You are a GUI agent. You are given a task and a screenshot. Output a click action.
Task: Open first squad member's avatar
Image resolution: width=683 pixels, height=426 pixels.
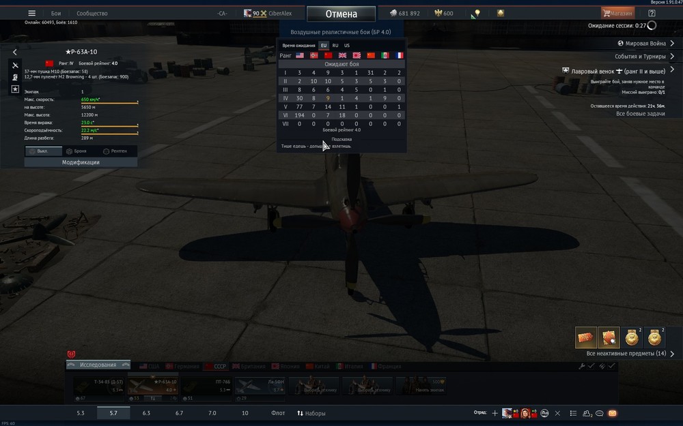pyautogui.click(x=507, y=413)
